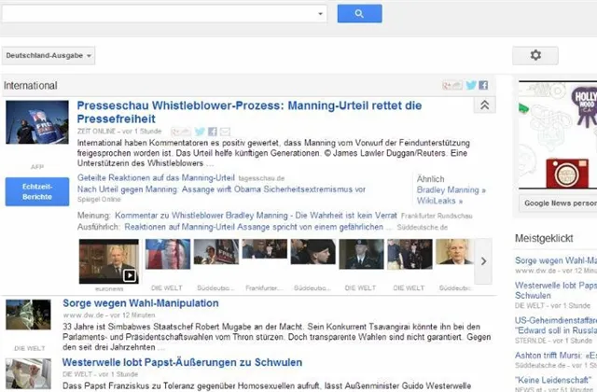
Task: Open the Deutschland-Ausgabe edition dropdown
Action: pyautogui.click(x=49, y=56)
